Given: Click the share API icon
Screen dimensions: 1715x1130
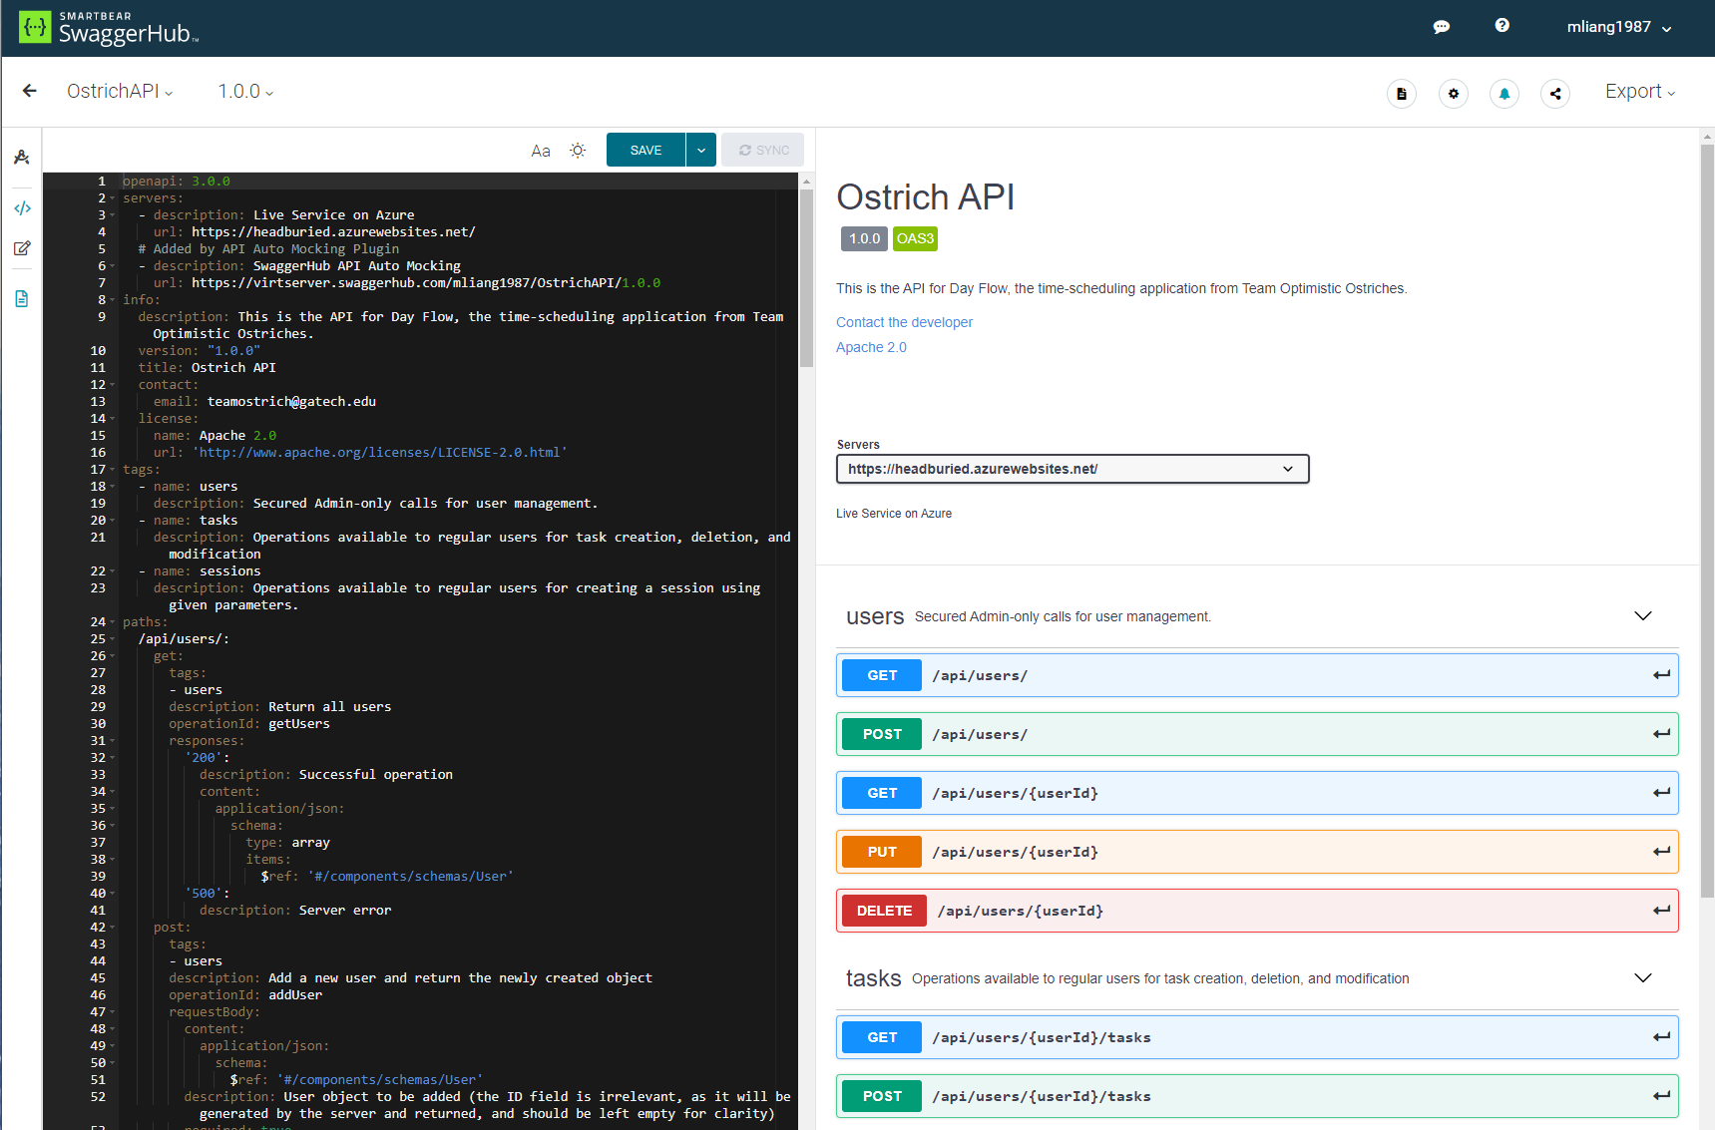Looking at the screenshot, I should pyautogui.click(x=1555, y=94).
